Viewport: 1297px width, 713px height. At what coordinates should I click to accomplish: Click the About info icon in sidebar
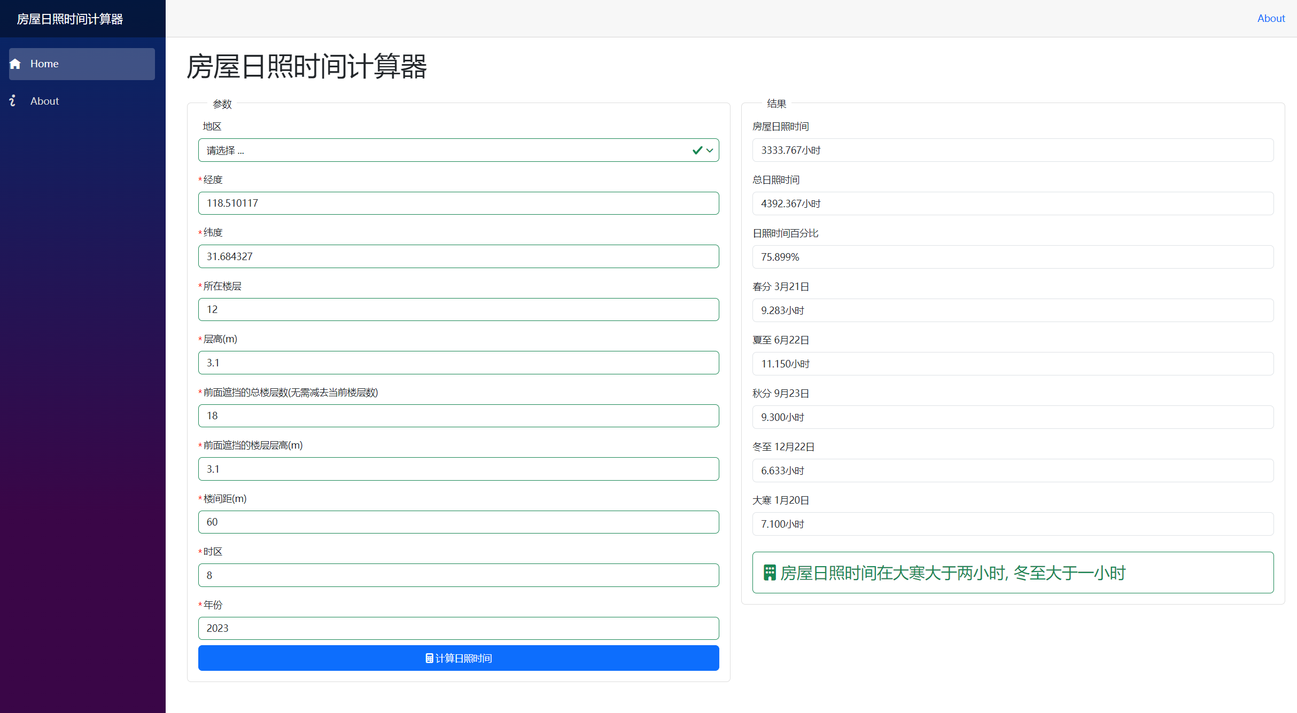(x=13, y=101)
